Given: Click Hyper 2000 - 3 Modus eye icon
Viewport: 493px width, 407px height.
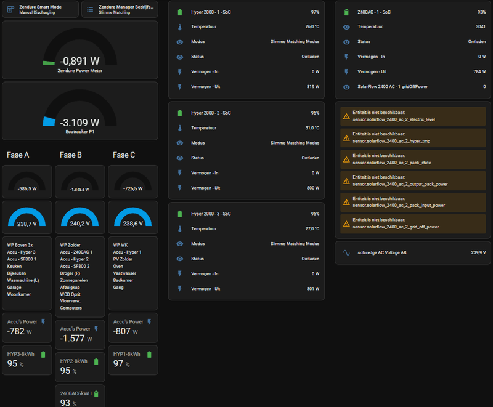Looking at the screenshot, I should coord(180,244).
